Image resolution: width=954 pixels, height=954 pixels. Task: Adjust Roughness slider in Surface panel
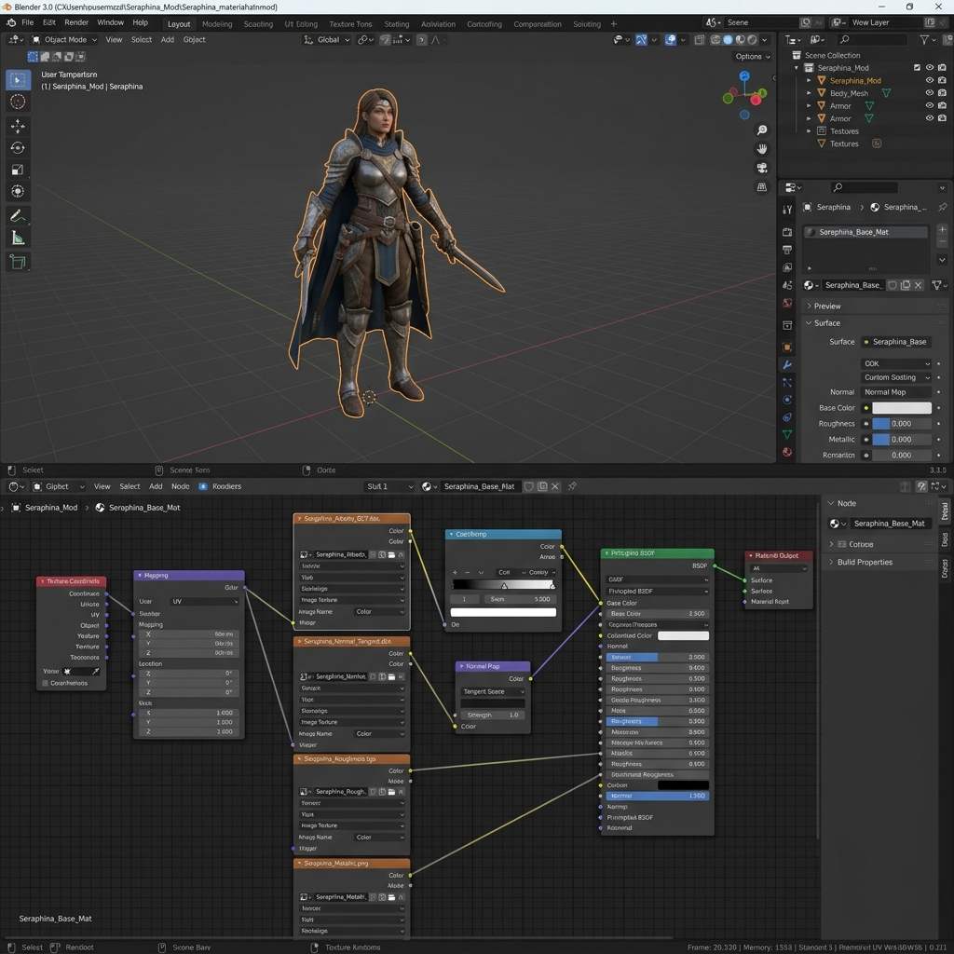tap(902, 424)
